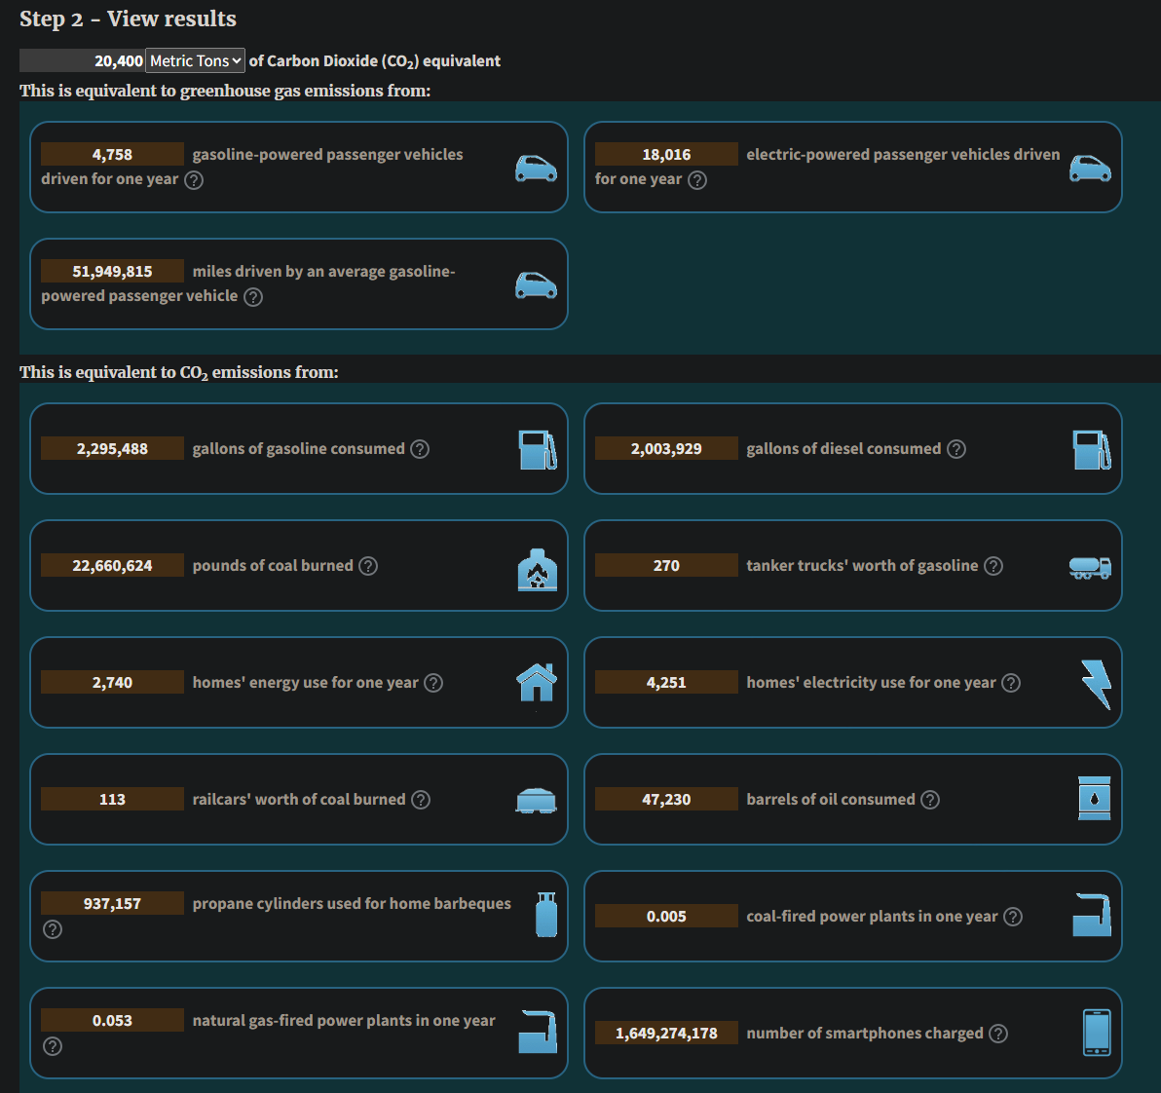Show help for barrels of oil consumed

(930, 800)
